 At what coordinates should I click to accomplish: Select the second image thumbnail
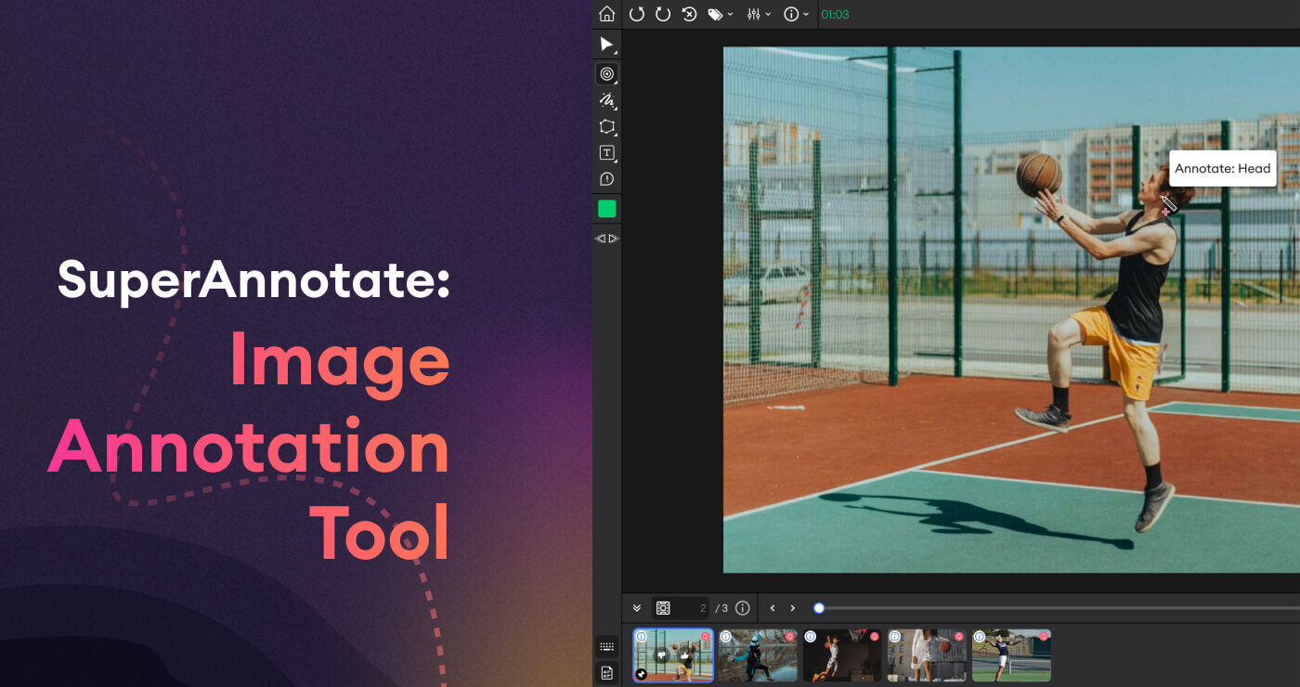coord(758,655)
